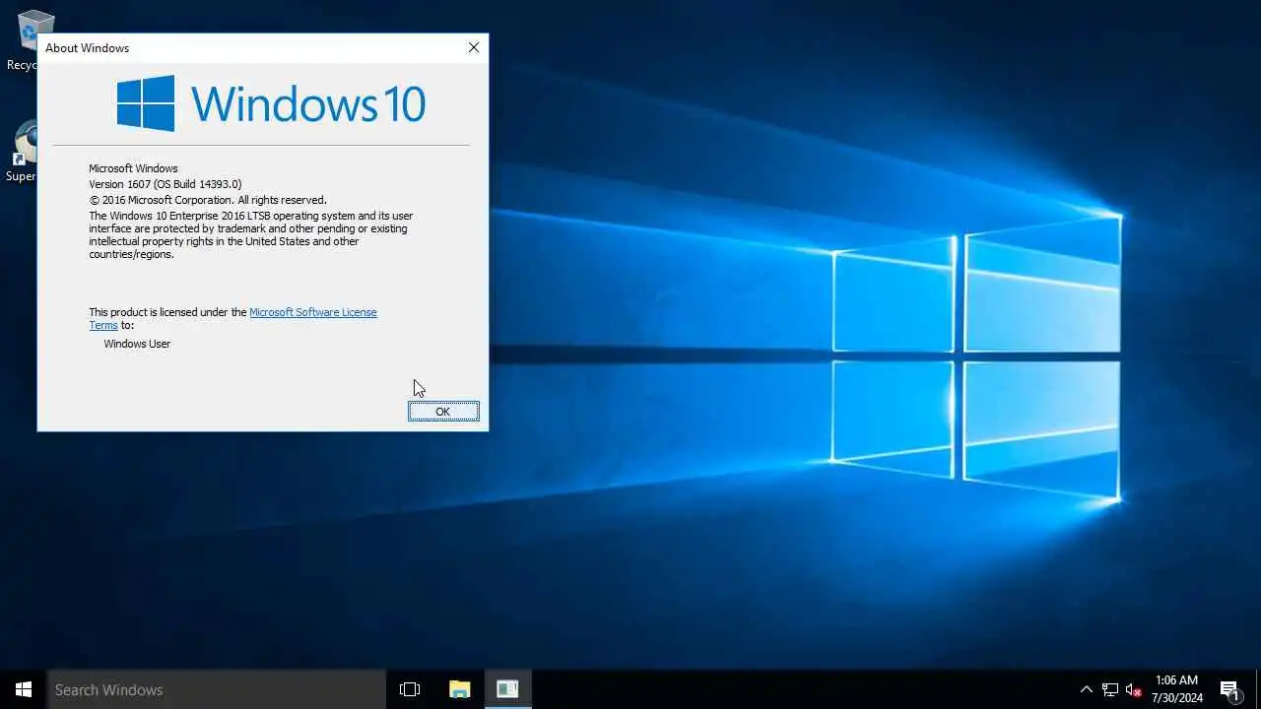Open the Start menu
1261x709 pixels.
point(24,689)
